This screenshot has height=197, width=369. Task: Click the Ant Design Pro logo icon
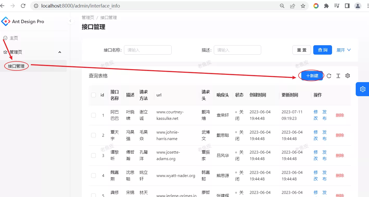[5, 21]
